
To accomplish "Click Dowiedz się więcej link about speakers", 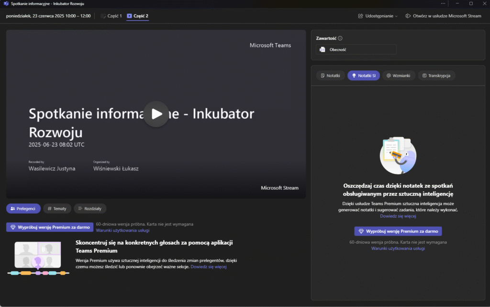I will [x=209, y=267].
